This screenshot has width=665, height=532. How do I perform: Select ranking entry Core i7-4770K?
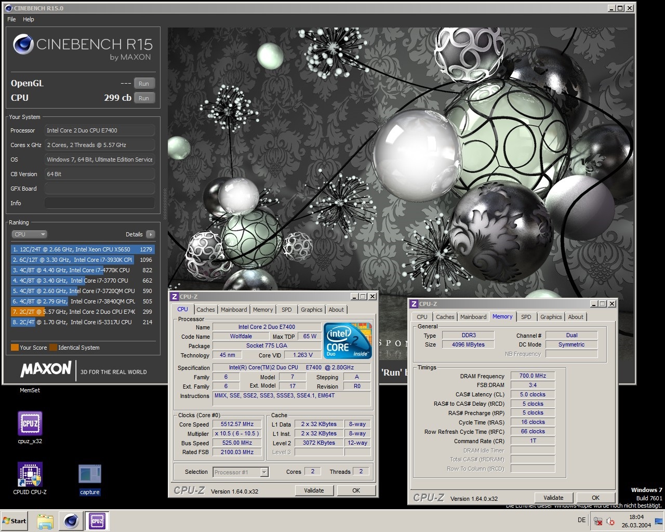(x=82, y=270)
